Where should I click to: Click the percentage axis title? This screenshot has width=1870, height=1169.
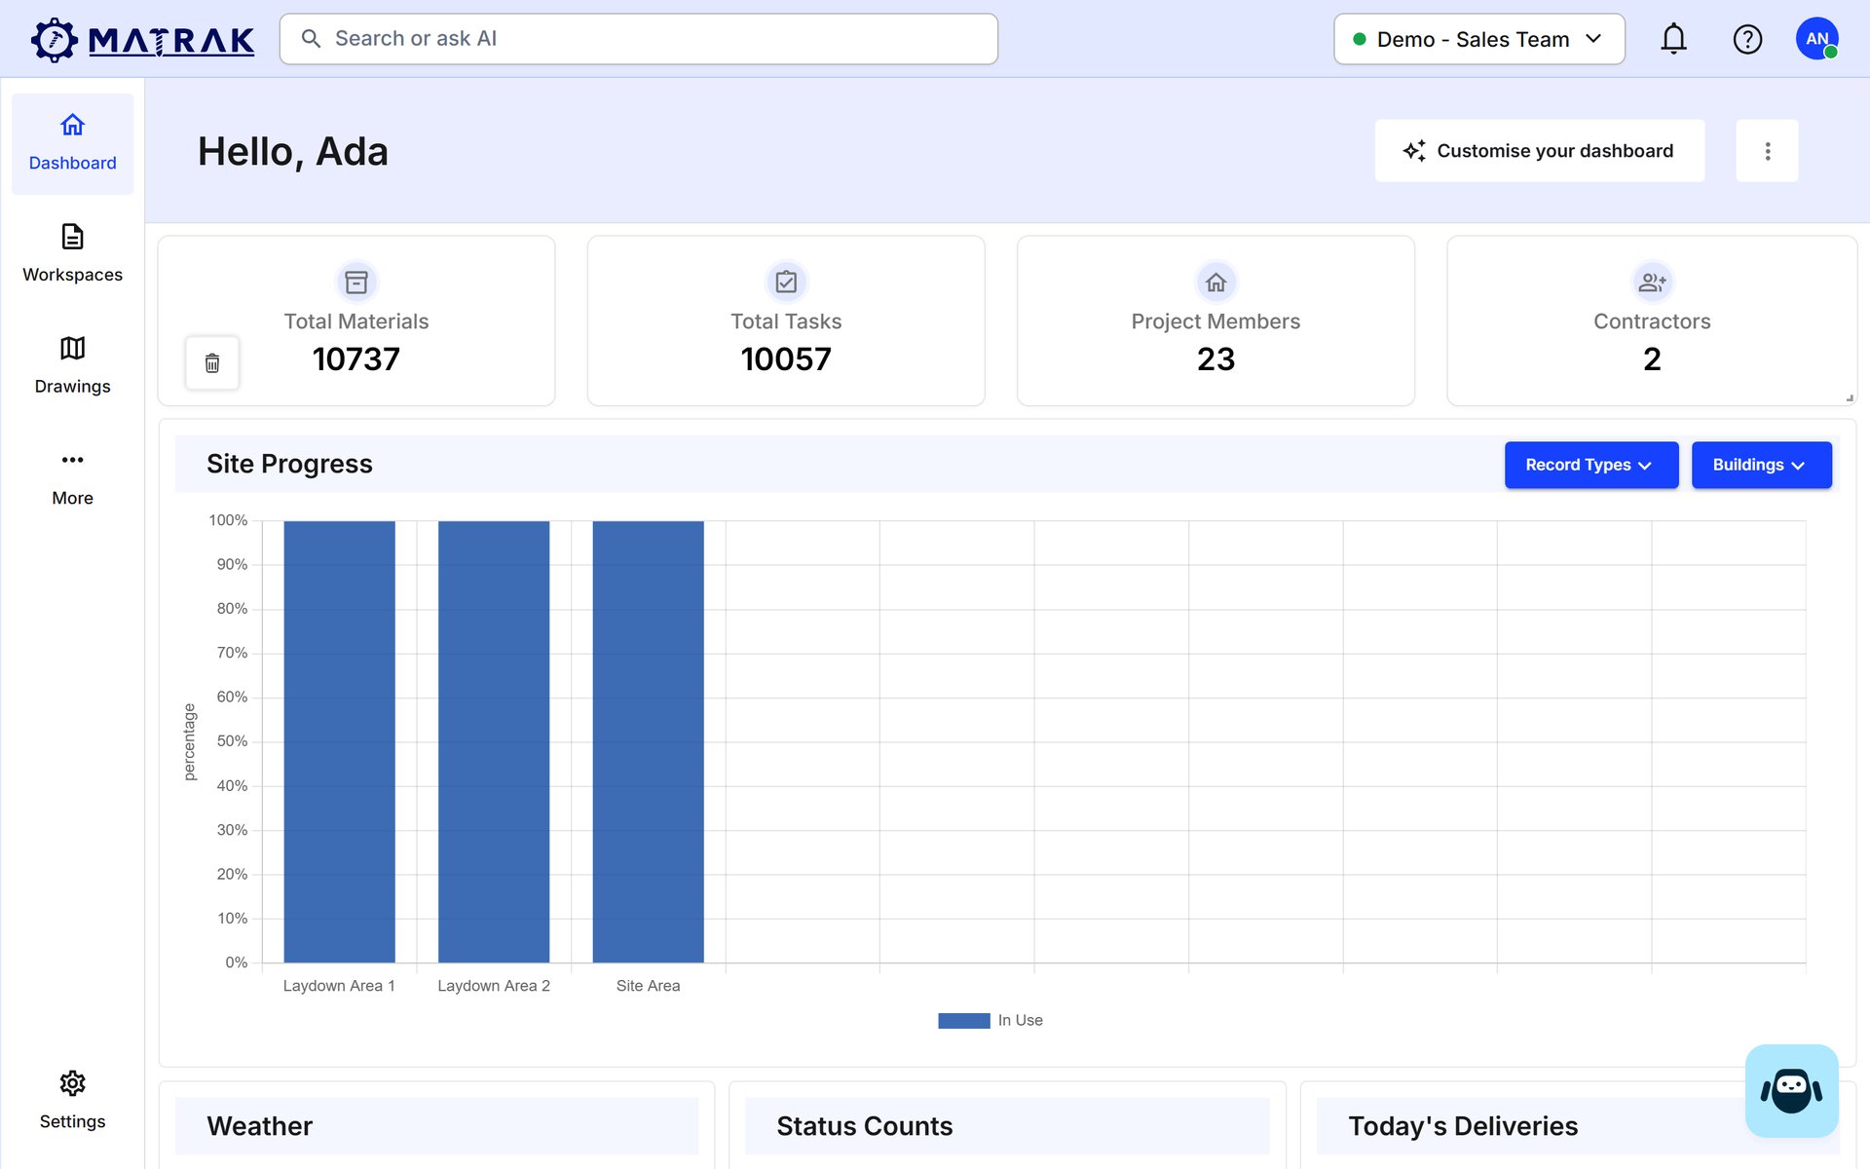coord(190,742)
